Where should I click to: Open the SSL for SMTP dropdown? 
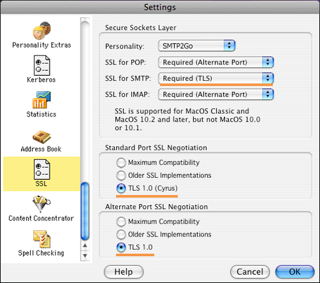tap(216, 78)
